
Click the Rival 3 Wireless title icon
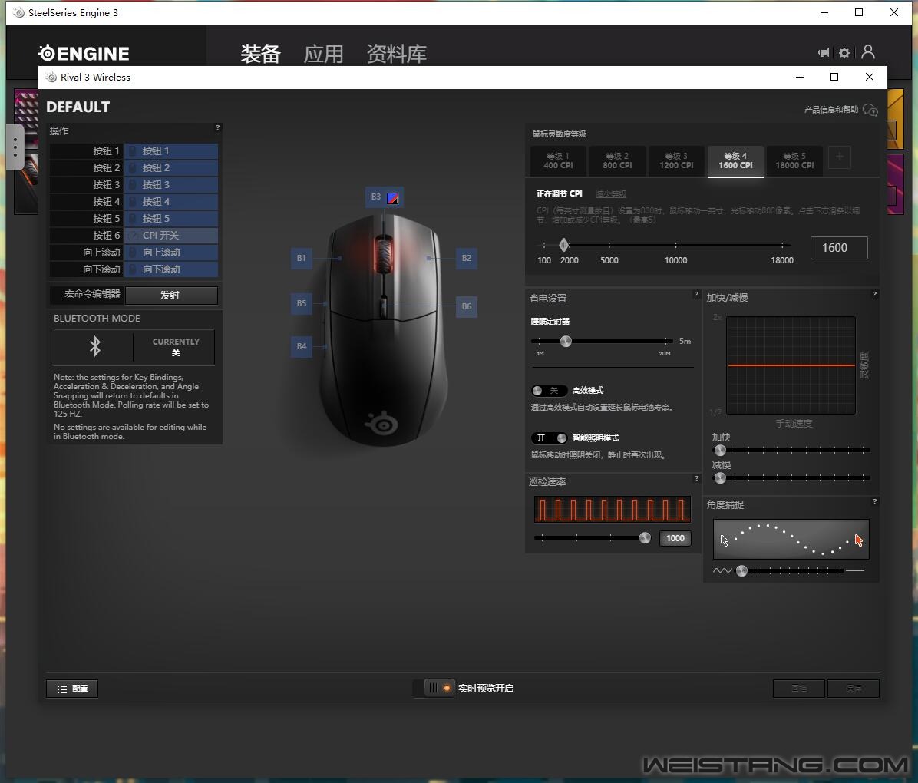point(51,78)
